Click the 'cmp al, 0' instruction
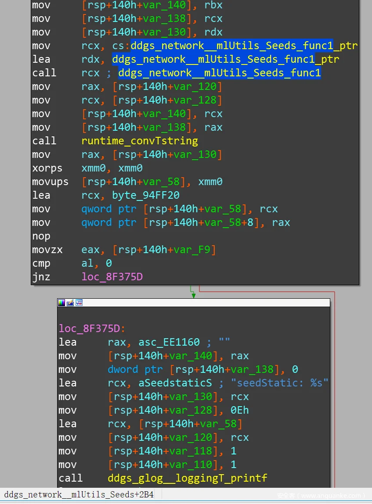Screen dimensions: 372x504 click(x=72, y=263)
